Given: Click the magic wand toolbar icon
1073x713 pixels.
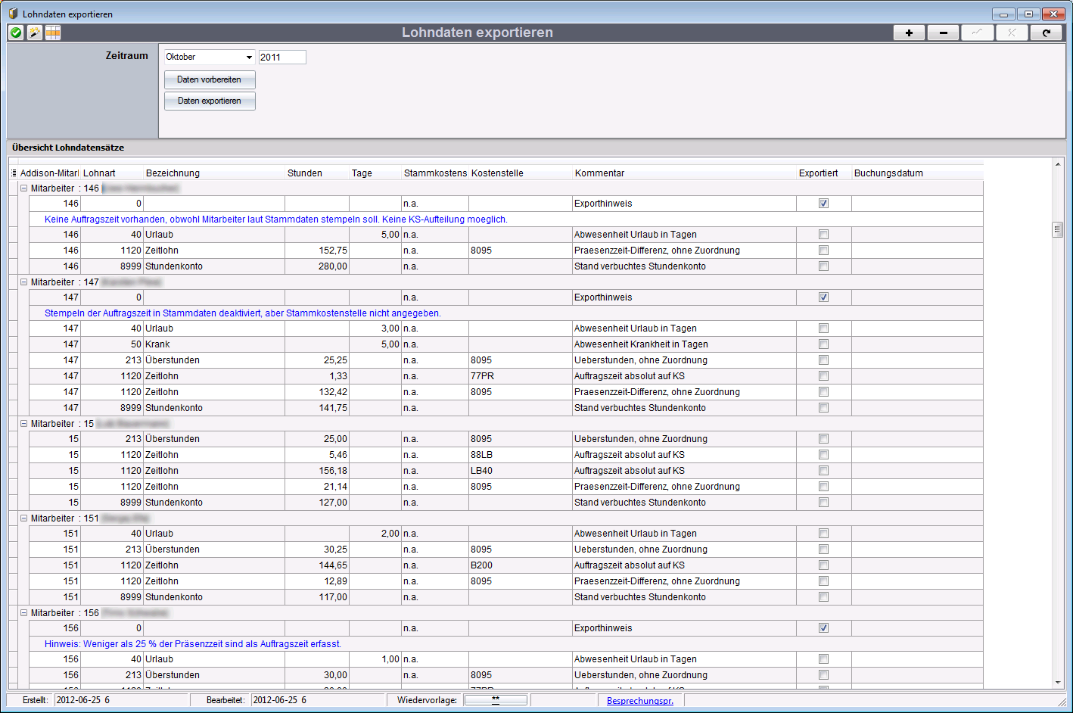Looking at the screenshot, I should 35,33.
